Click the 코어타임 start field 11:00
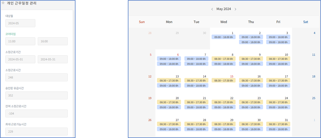Screen dimensions: 321x138 [20, 41]
